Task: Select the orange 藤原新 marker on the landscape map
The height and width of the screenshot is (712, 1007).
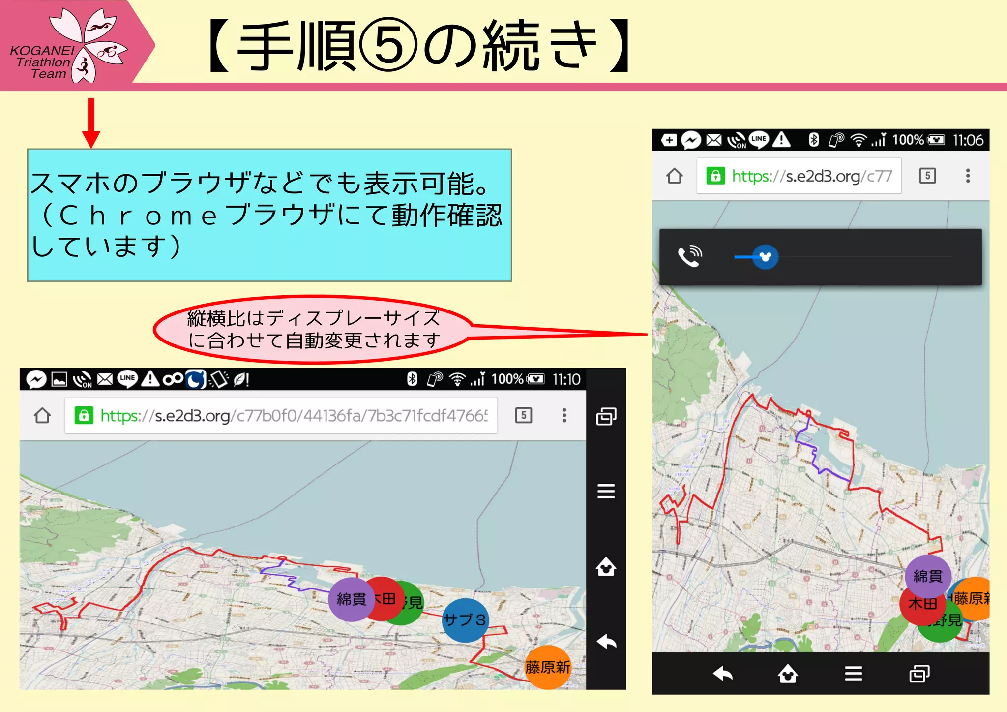Action: click(548, 667)
